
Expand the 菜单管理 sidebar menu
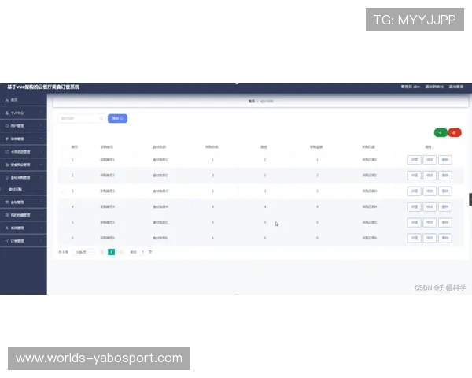tap(24, 138)
